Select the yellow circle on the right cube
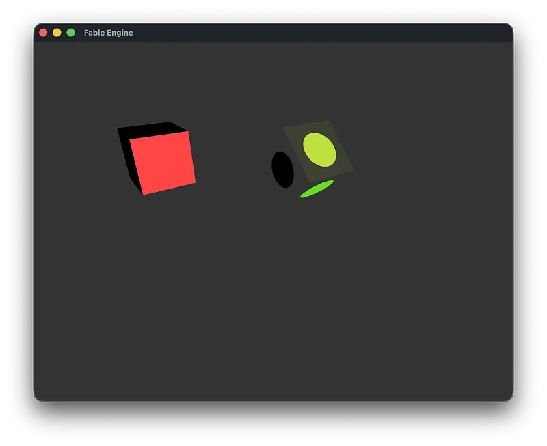 [319, 150]
